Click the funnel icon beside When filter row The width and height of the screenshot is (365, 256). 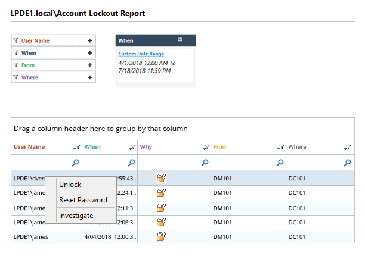pyautogui.click(x=16, y=53)
